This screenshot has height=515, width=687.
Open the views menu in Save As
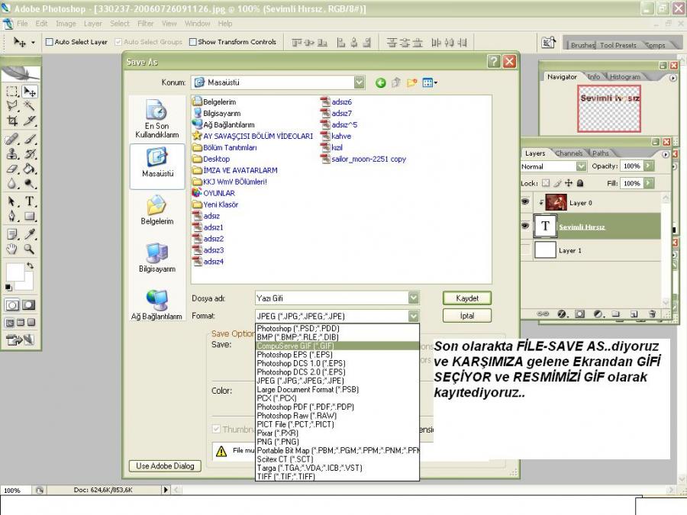coord(430,82)
